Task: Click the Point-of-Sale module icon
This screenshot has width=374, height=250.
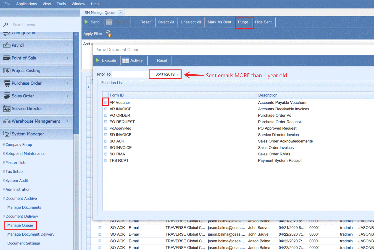Action: 7,58
